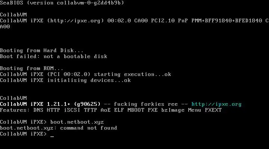Click the 'MBOOT' entry in the Features list
269x149 pixels.
[136, 110]
